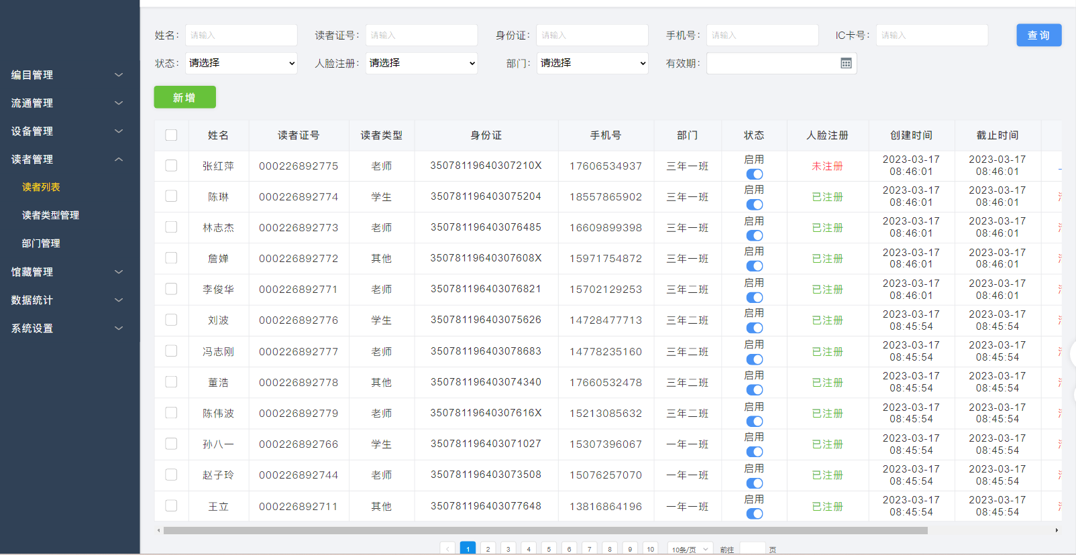The width and height of the screenshot is (1076, 555).
Task: Click the 前往 page jump input
Action: click(x=752, y=549)
